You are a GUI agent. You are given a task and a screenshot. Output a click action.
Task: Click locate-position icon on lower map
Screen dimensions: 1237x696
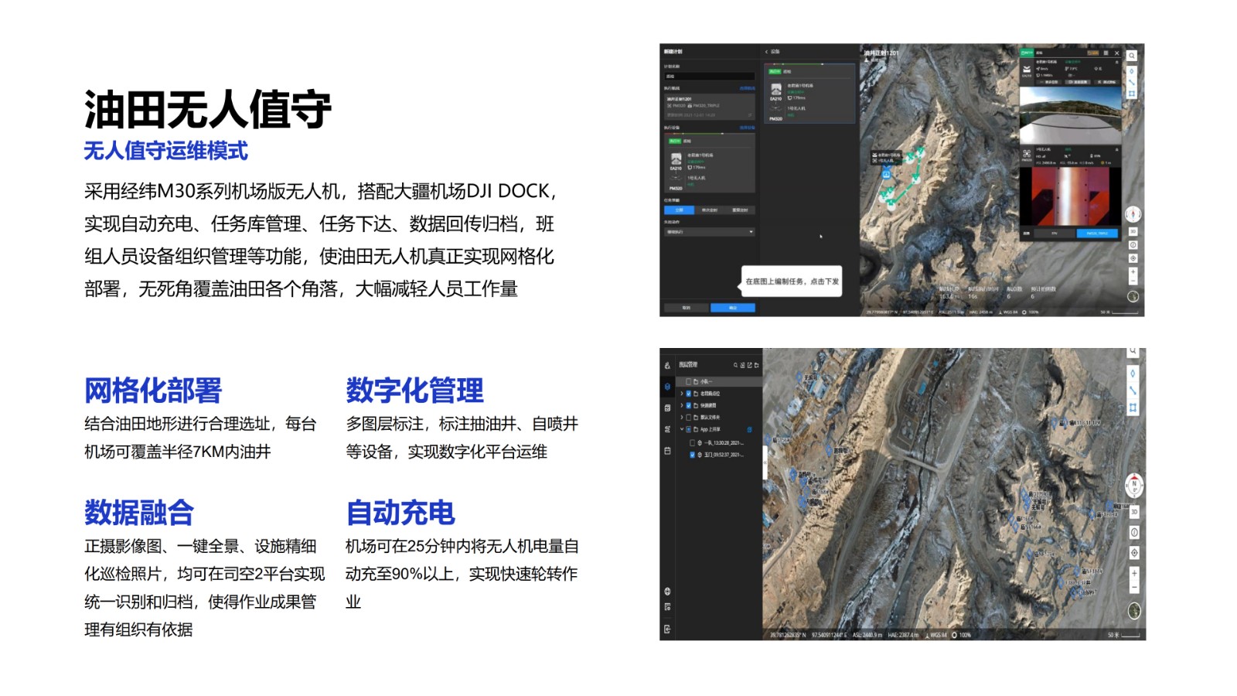[x=1133, y=552]
